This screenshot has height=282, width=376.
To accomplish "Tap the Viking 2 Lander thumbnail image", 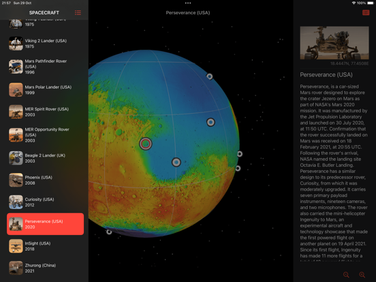I will pos(16,44).
